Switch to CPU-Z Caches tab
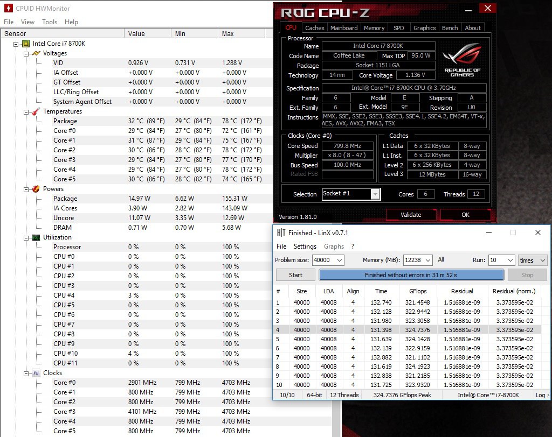 pyautogui.click(x=314, y=28)
